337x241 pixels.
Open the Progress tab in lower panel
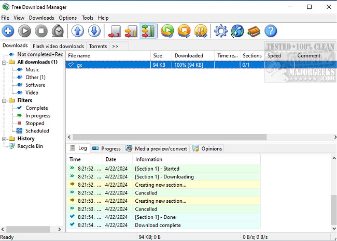[106, 148]
